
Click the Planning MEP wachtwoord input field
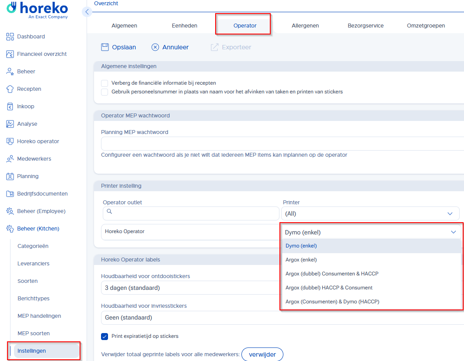point(283,144)
